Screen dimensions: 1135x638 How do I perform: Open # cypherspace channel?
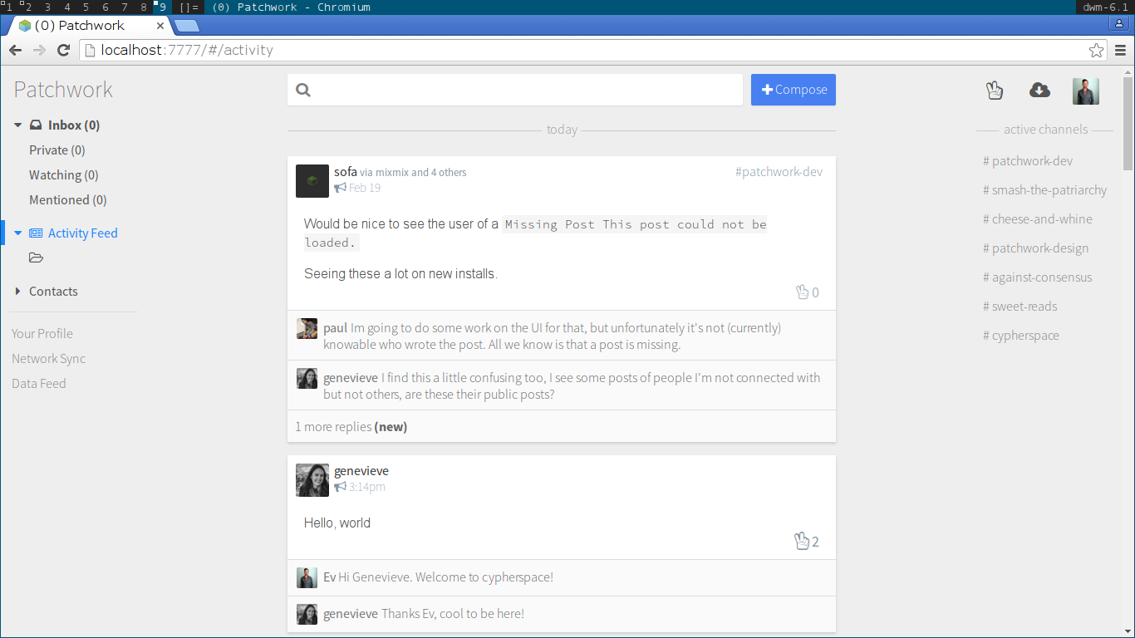point(1021,336)
